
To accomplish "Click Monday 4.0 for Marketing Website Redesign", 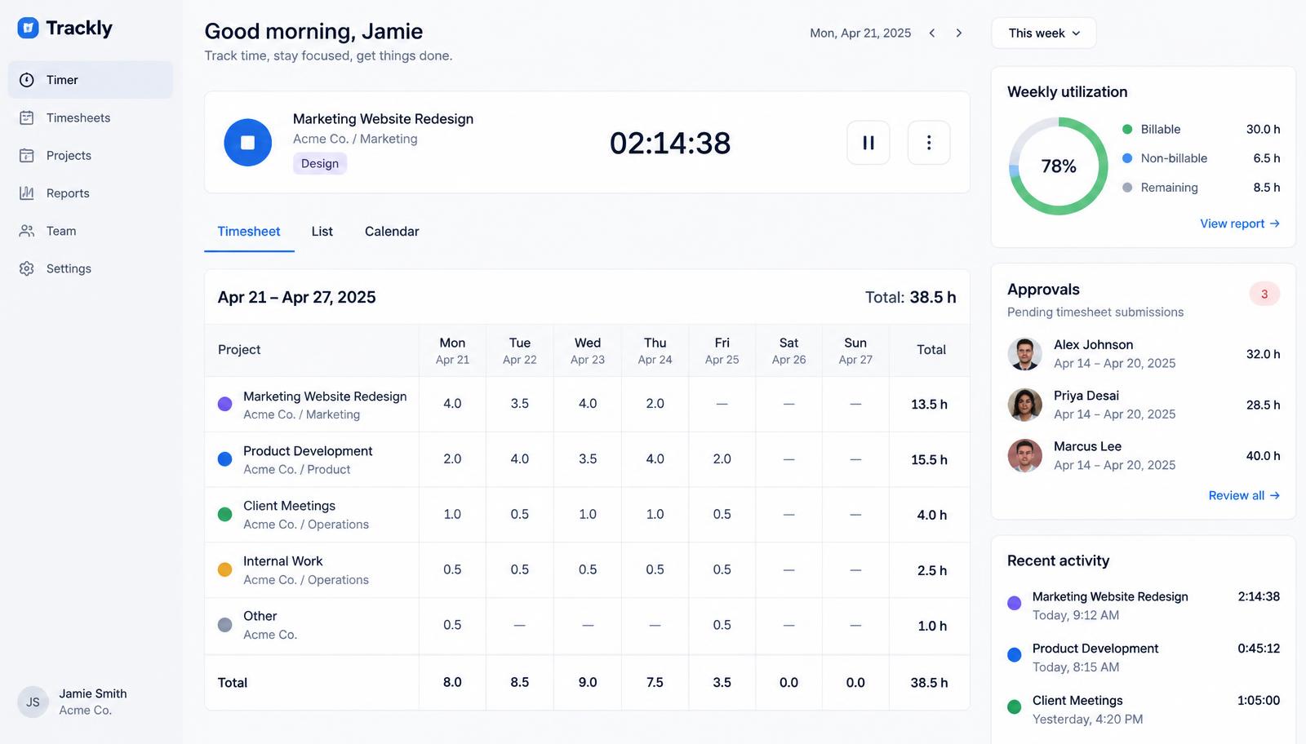I will click(x=452, y=404).
